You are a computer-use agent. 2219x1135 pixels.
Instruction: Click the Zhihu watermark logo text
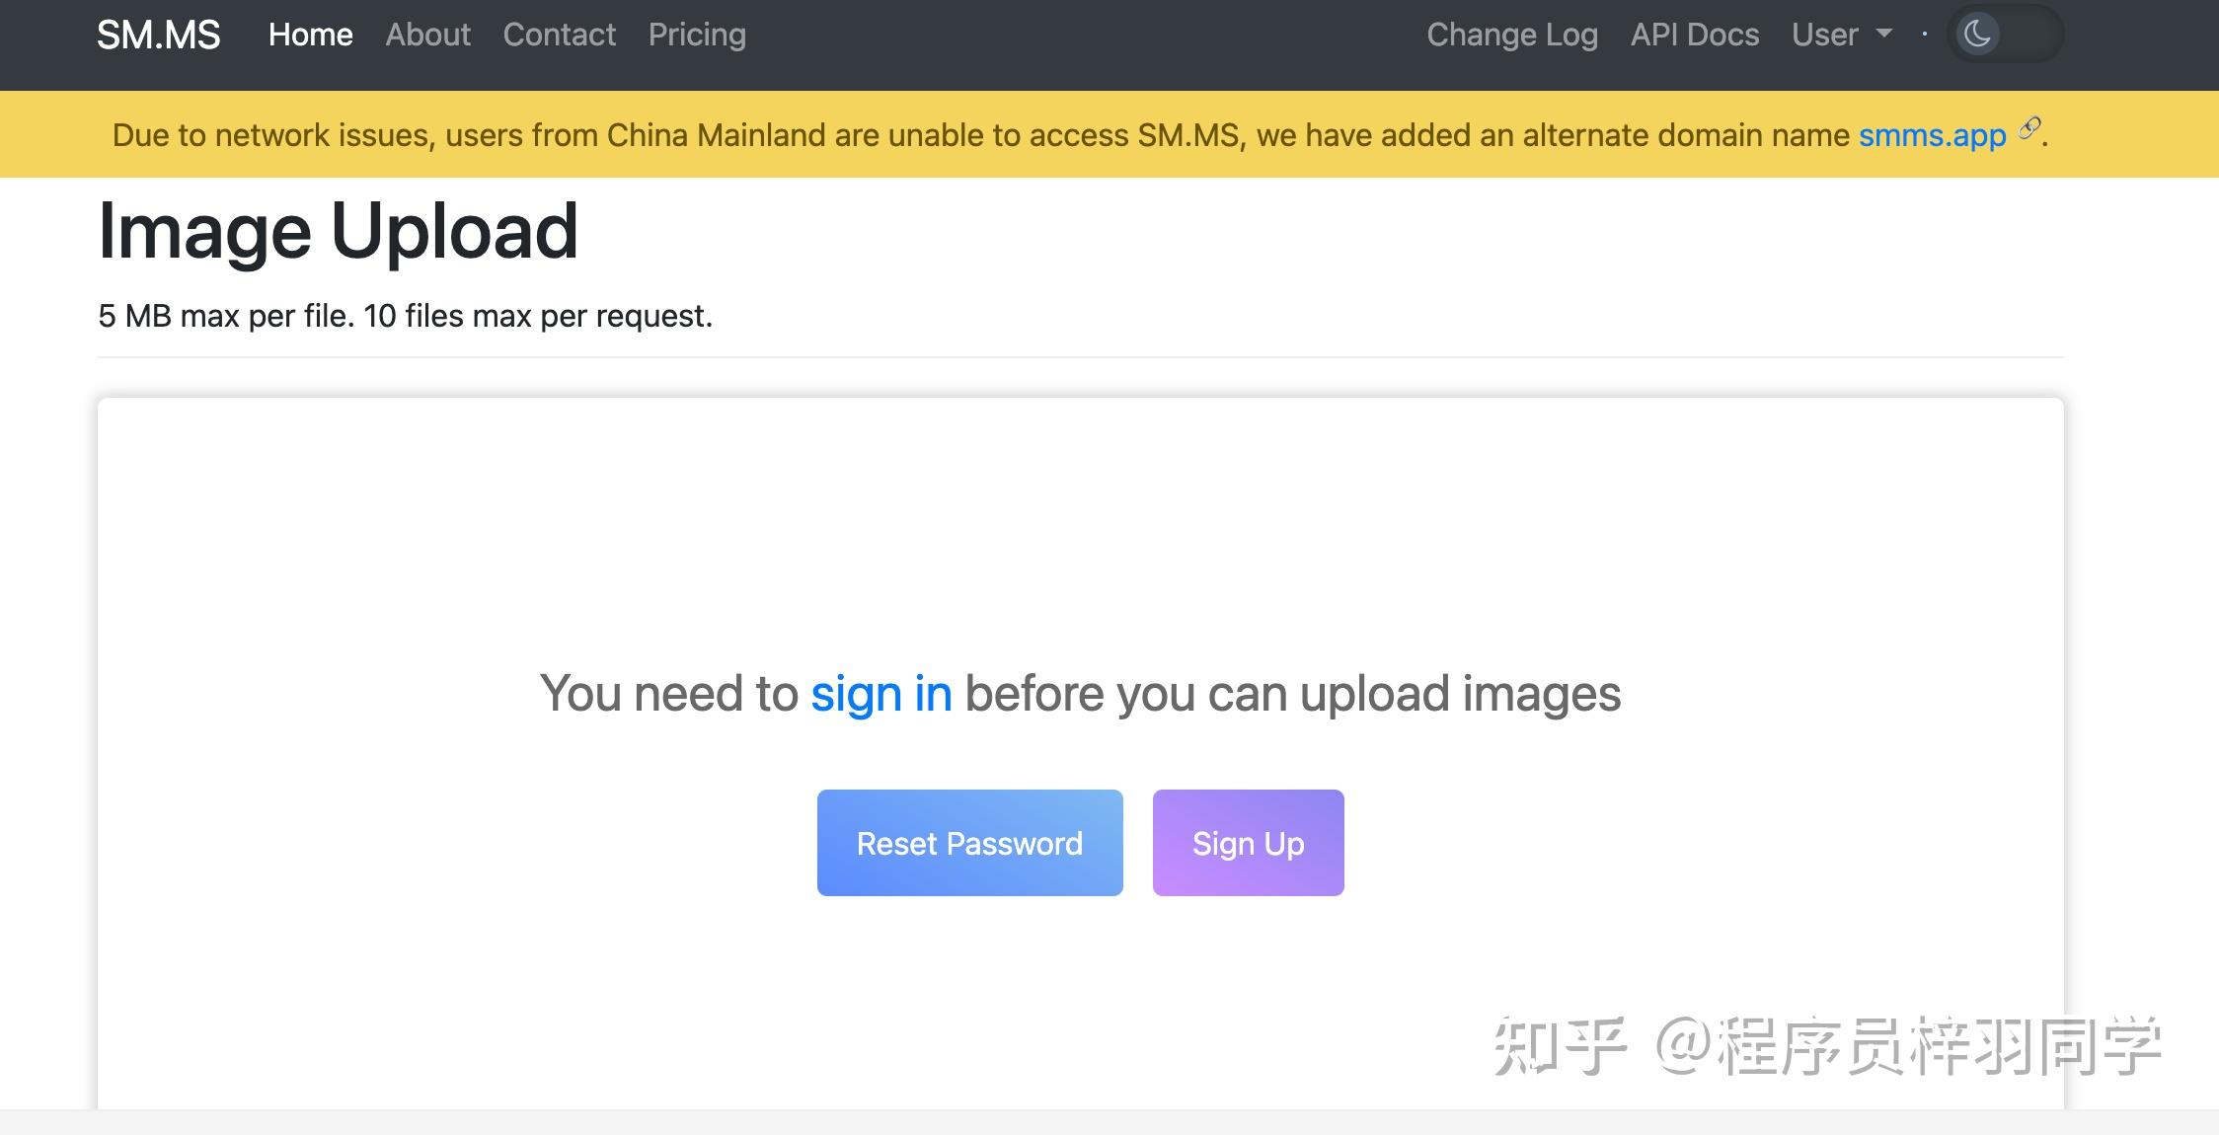(x=1560, y=1046)
